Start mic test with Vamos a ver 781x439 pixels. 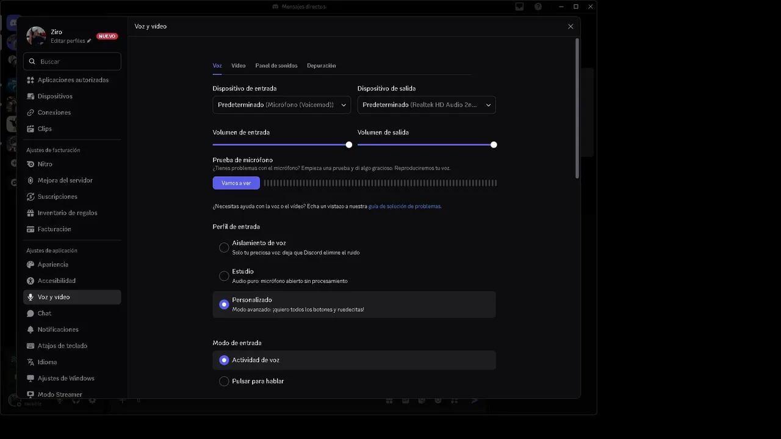(236, 183)
